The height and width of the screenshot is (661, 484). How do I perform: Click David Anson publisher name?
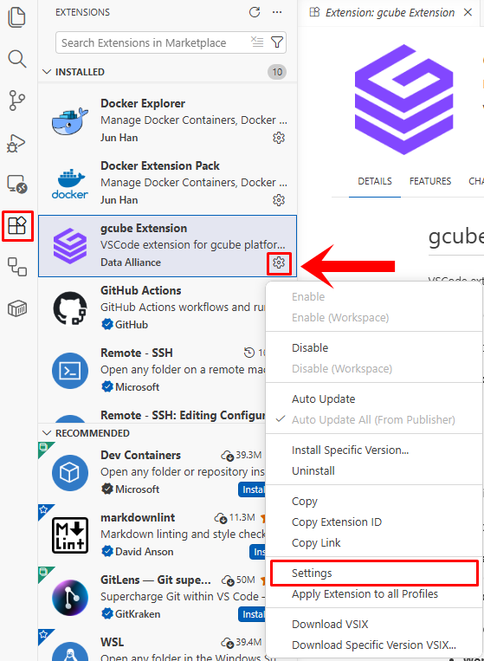click(x=144, y=551)
